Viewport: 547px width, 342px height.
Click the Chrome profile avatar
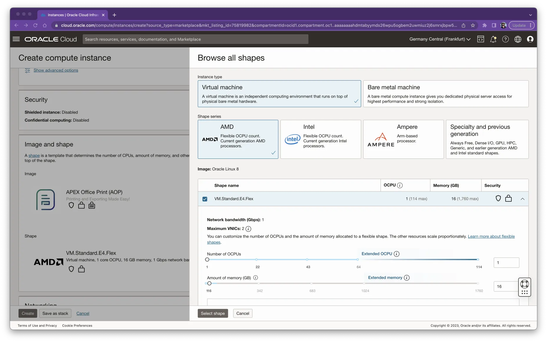503,25
